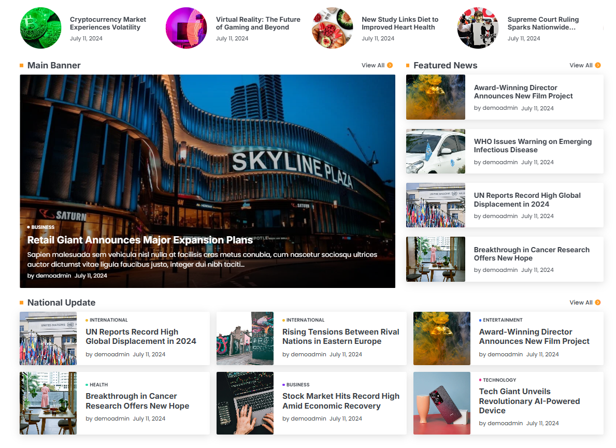Open the Virtual Reality circular thumbnail
616x448 pixels.
point(186,28)
